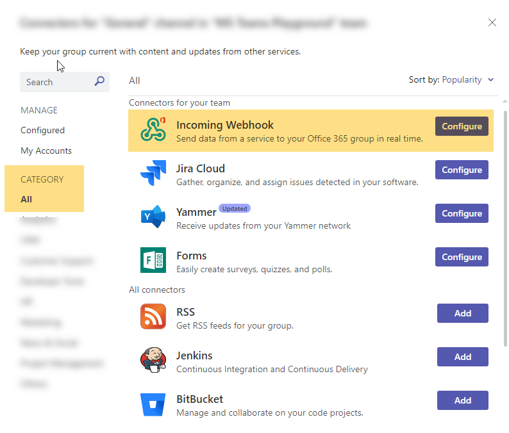This screenshot has width=509, height=433.
Task: Type in the Search connectors field
Action: coord(58,82)
